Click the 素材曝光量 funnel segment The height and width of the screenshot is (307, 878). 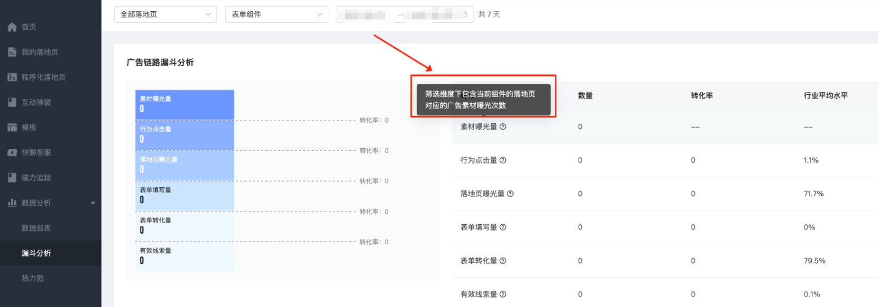tap(185, 105)
